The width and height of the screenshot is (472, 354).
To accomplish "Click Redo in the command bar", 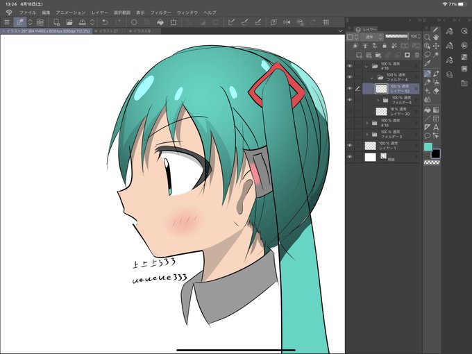I will click(118, 22).
